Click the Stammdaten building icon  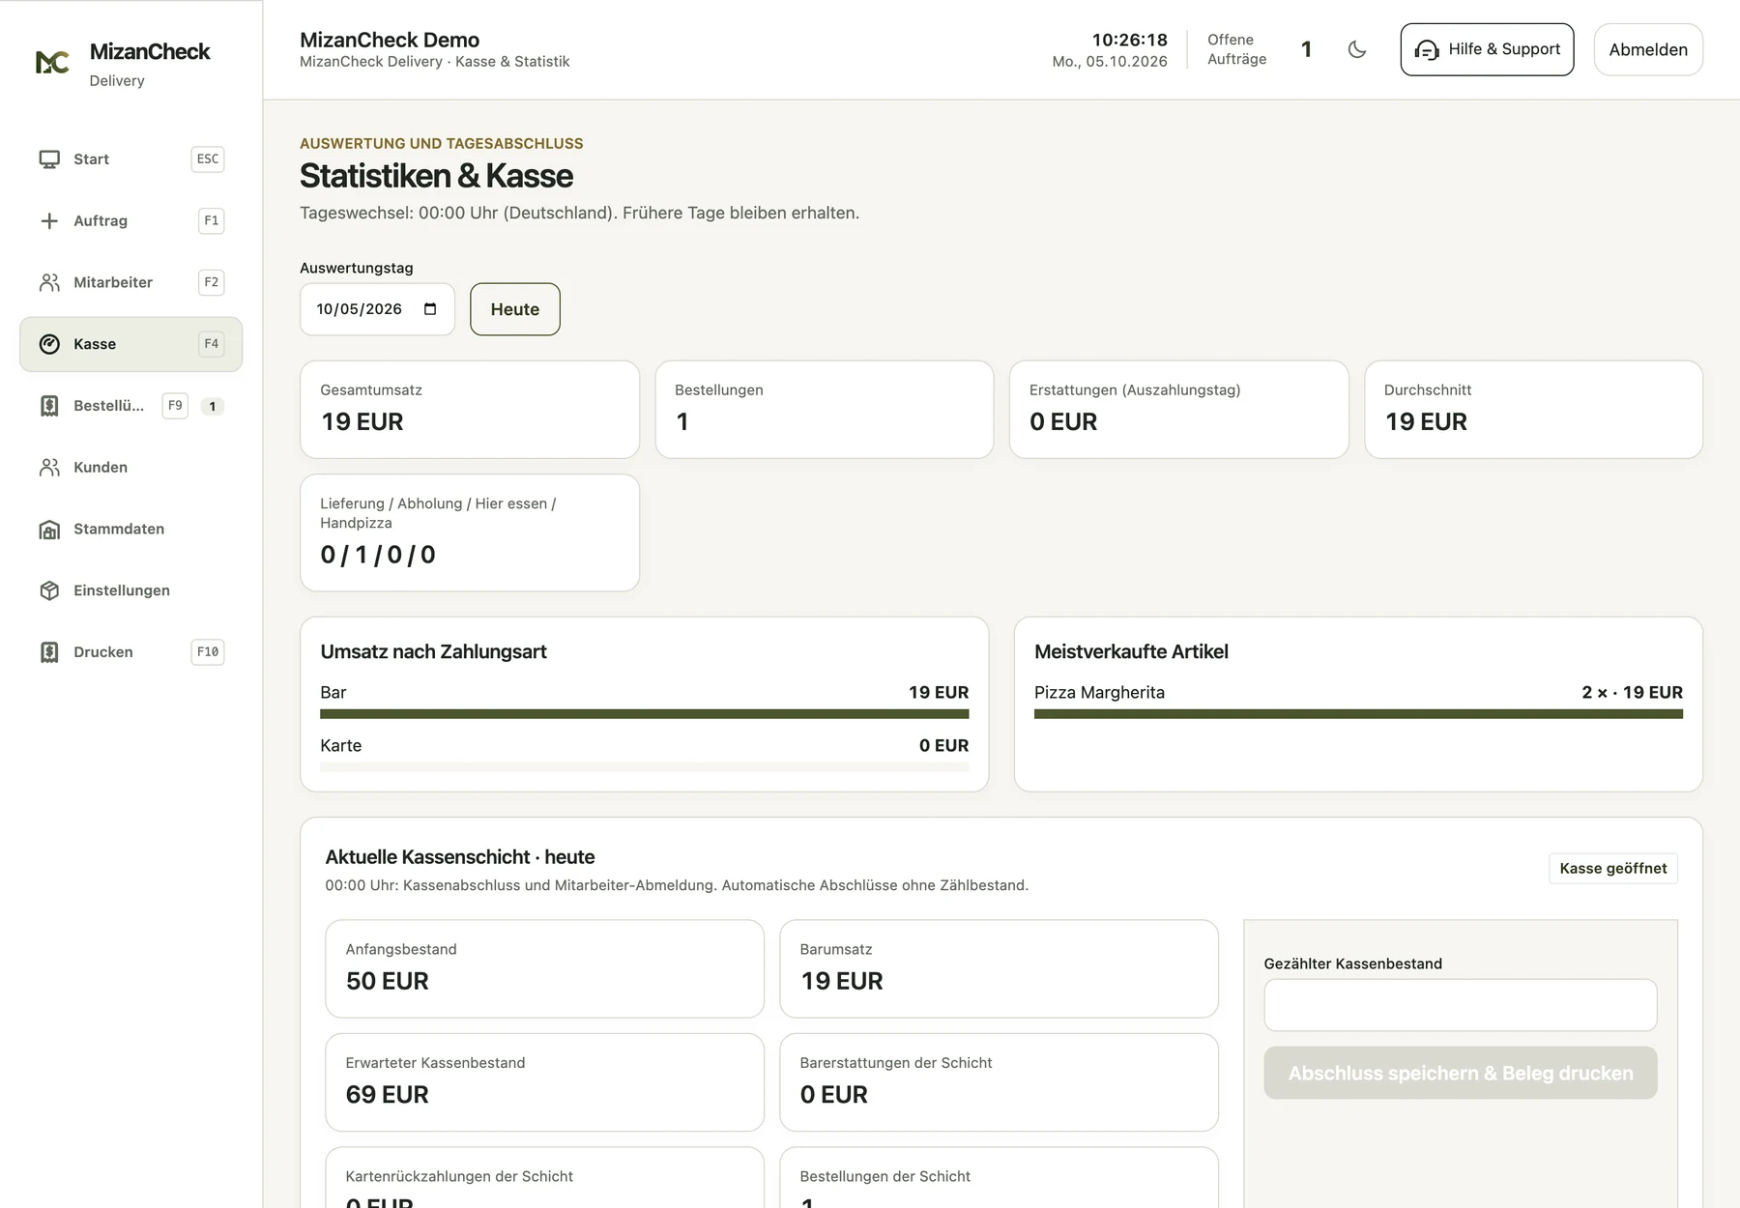coord(49,530)
